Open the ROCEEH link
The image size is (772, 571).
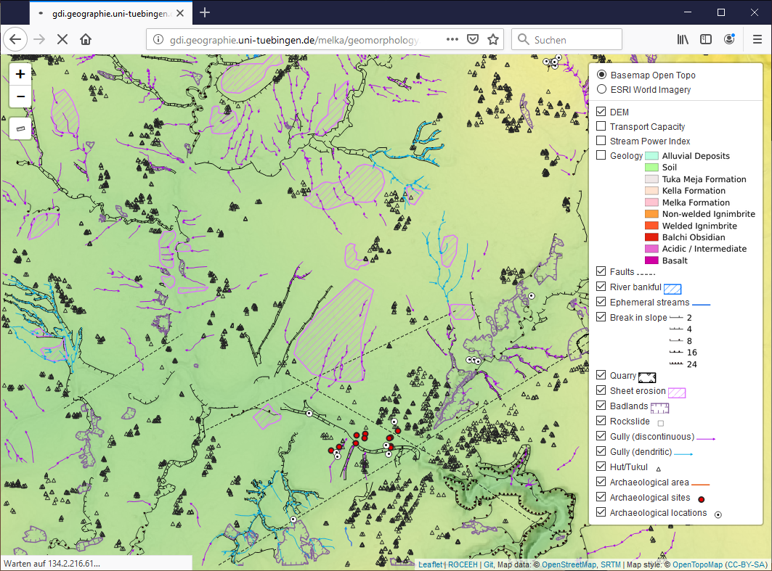tap(463, 564)
